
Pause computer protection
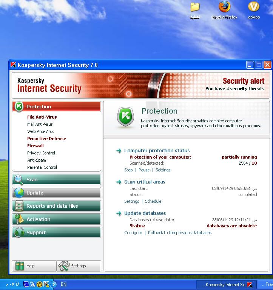pyautogui.click(x=144, y=170)
